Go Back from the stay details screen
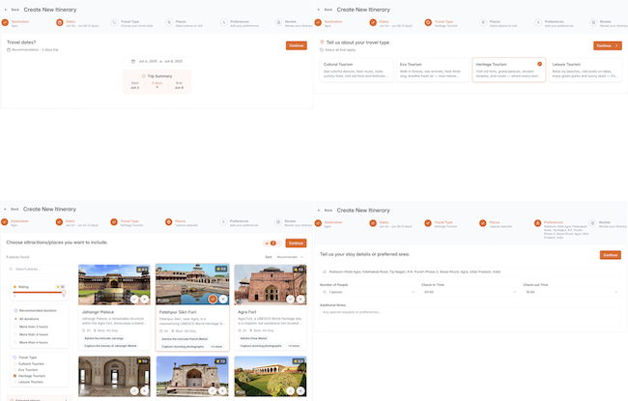This screenshot has width=628, height=401. point(326,211)
